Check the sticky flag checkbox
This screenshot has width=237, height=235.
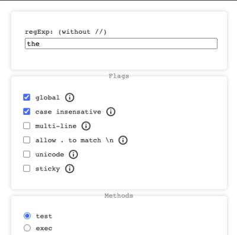[27, 169]
